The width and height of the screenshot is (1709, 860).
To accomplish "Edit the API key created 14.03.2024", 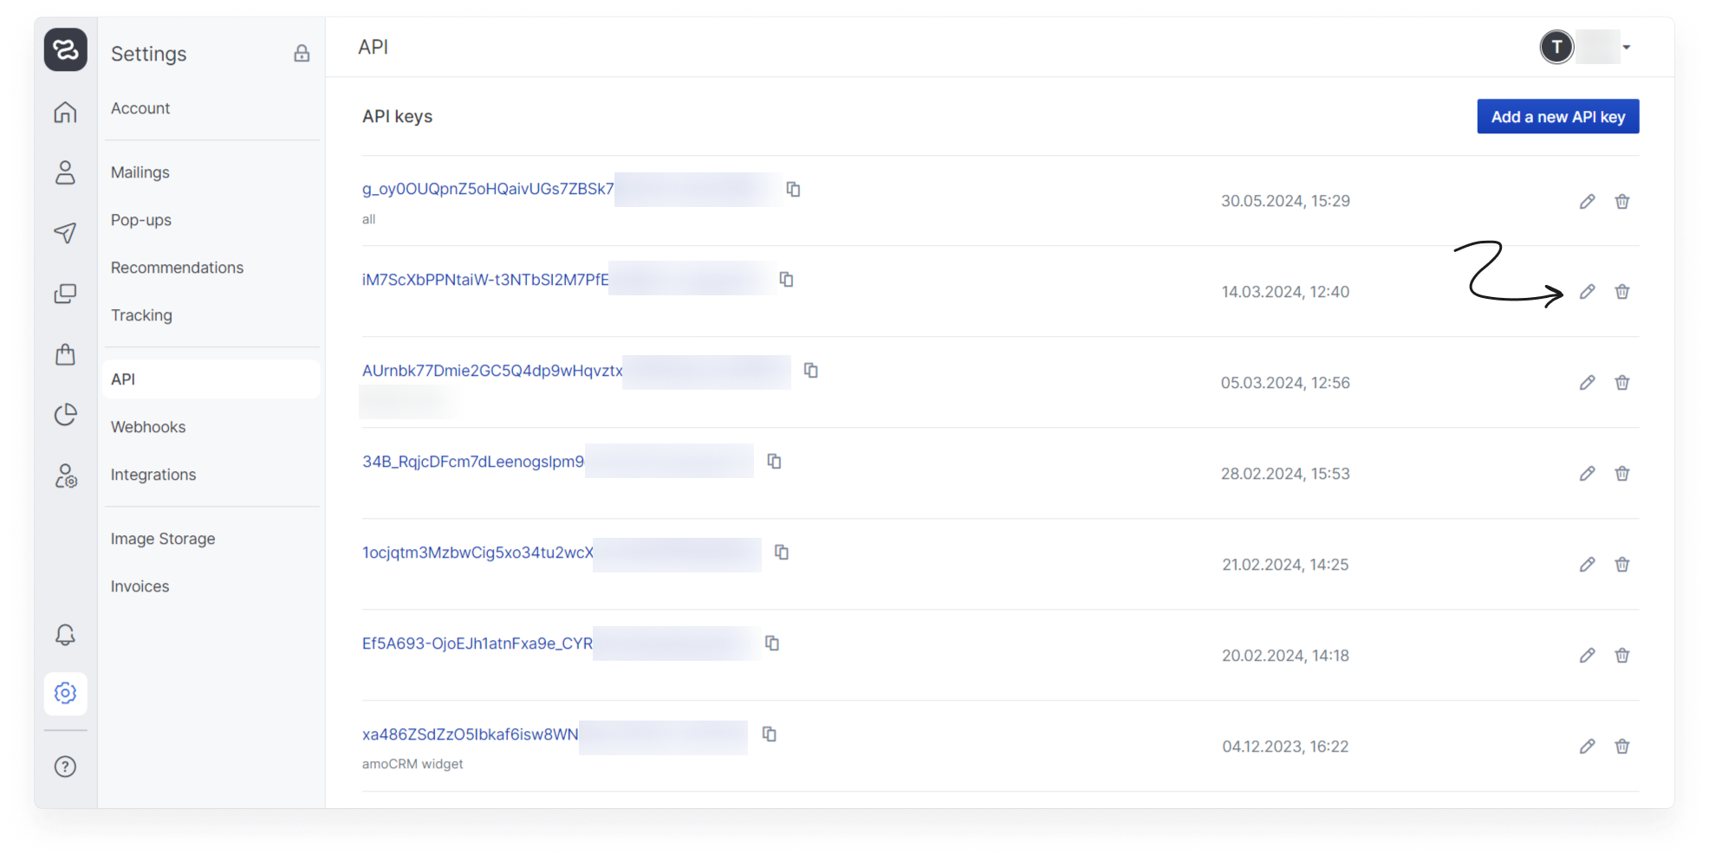I will click(1587, 292).
